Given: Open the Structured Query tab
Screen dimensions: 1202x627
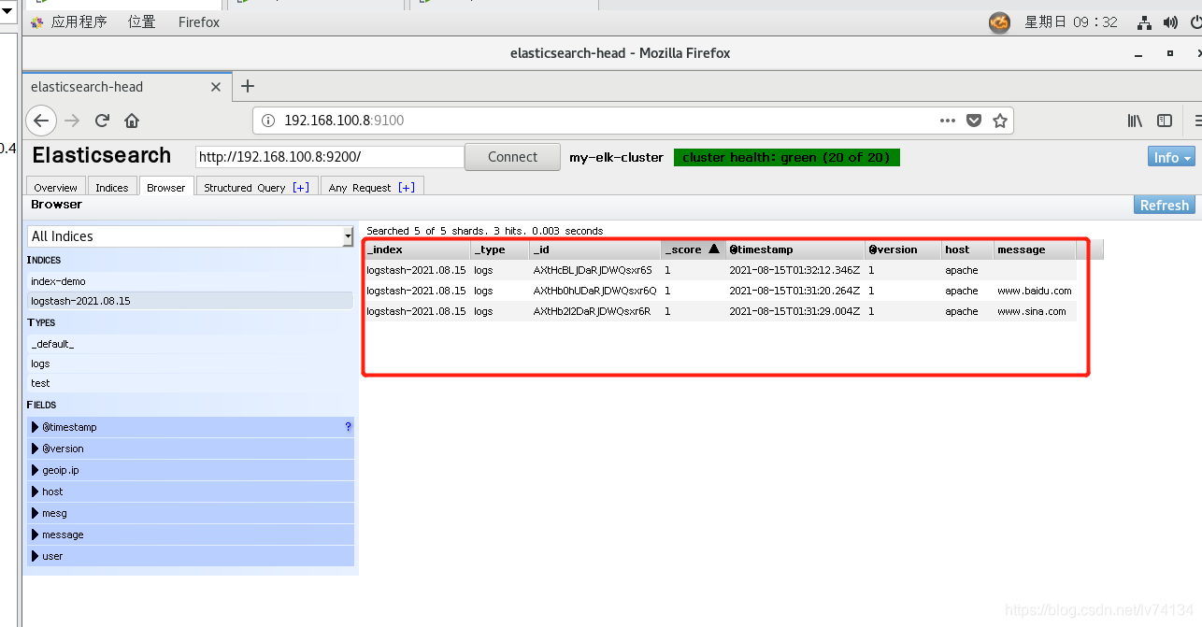Looking at the screenshot, I should [245, 187].
